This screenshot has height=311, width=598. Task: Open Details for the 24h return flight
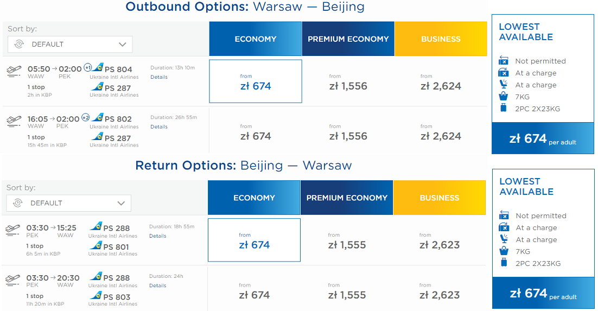157,285
